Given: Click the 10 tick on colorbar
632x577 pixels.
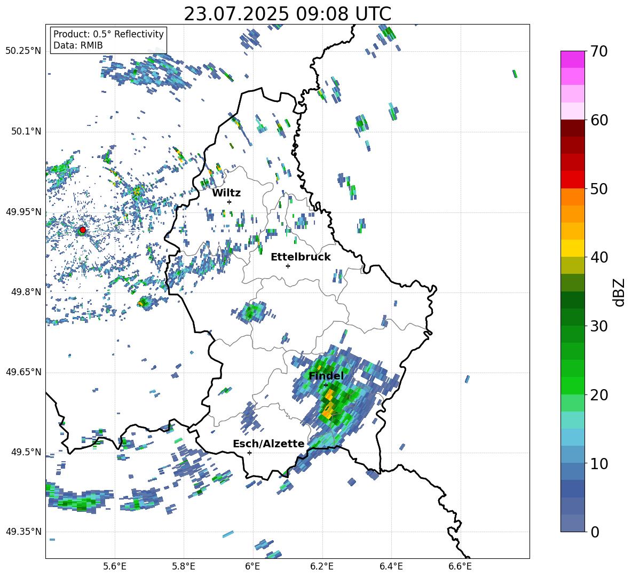Looking at the screenshot, I should click(x=598, y=463).
